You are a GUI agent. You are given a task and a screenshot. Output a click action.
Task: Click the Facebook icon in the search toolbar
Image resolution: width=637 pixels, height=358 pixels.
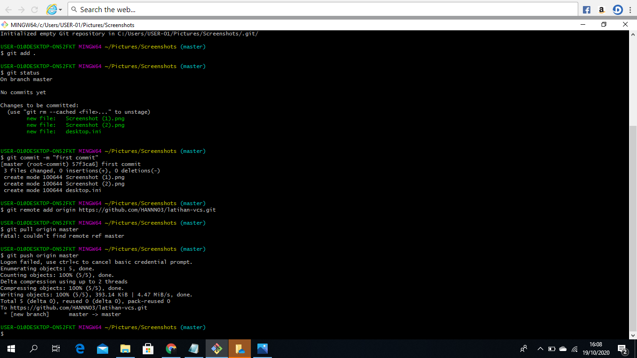[587, 9]
